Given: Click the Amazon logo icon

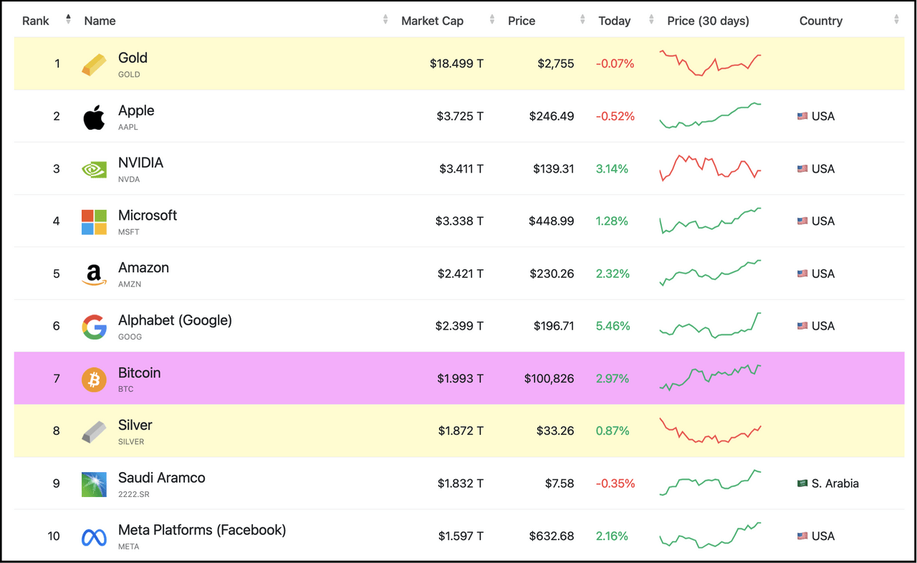Looking at the screenshot, I should pyautogui.click(x=94, y=274).
